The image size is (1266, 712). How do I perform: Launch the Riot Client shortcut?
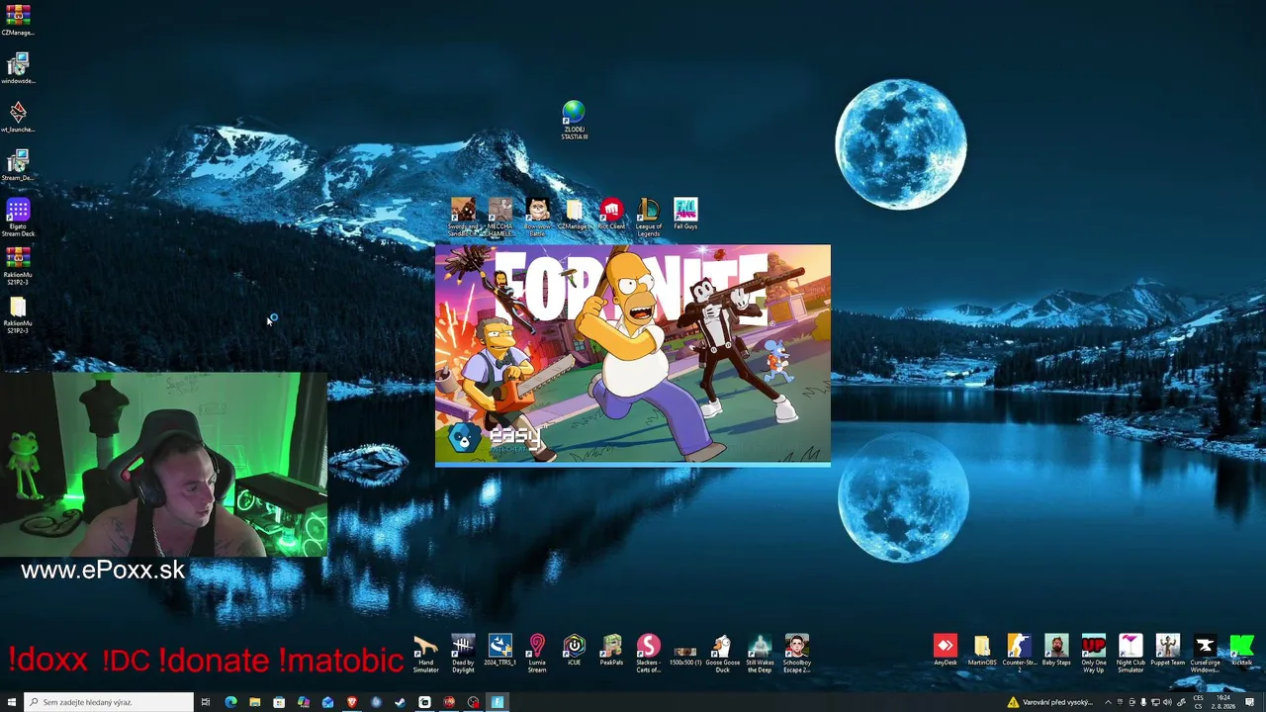[611, 215]
